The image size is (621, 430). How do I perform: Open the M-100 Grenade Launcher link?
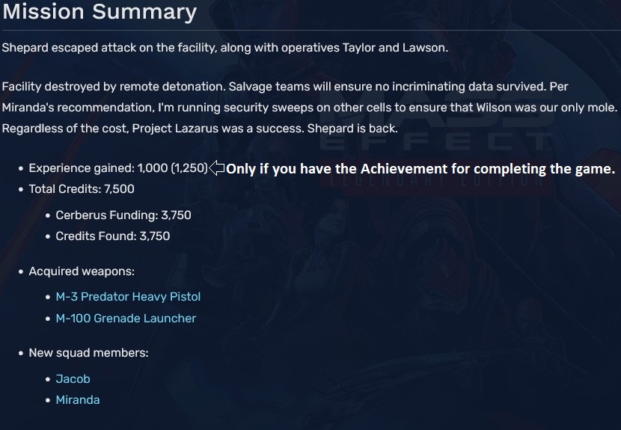point(126,319)
